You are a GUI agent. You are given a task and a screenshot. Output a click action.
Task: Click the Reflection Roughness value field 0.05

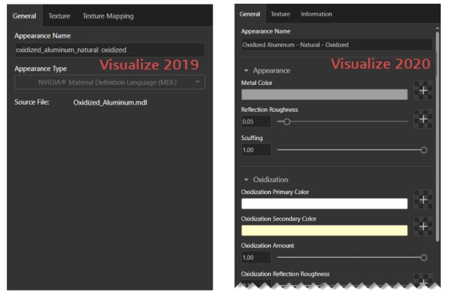tap(256, 121)
